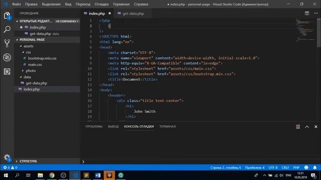Close the bottom panel
Viewport: 321px width, 180px height.
(x=315, y=126)
